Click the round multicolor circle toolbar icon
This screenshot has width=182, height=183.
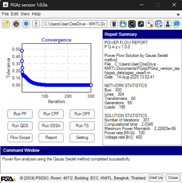click(x=16, y=24)
